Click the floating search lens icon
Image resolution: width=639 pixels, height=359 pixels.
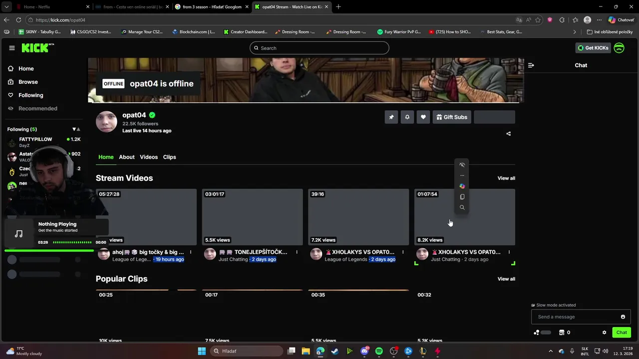click(462, 207)
